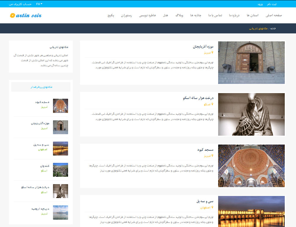
Task: Click خانه in the breadcrumb
Action: coord(273,28)
